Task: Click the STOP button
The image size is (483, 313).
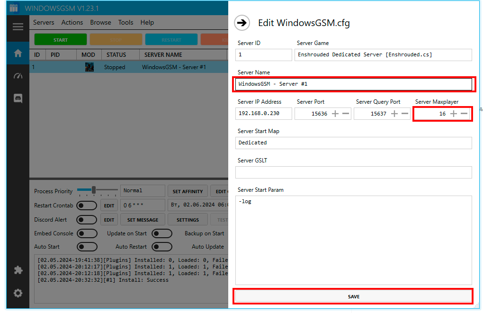Action: pos(116,40)
